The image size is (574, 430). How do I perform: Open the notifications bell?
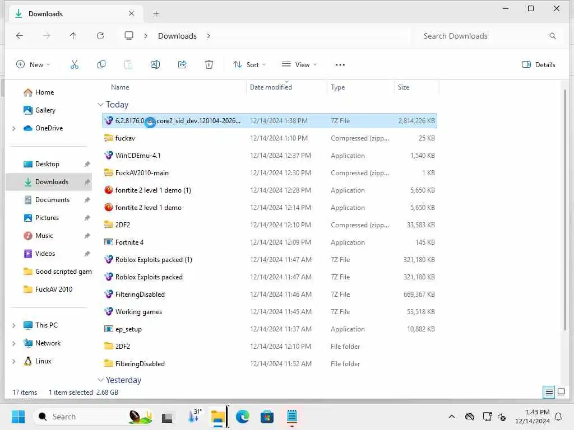tap(559, 417)
